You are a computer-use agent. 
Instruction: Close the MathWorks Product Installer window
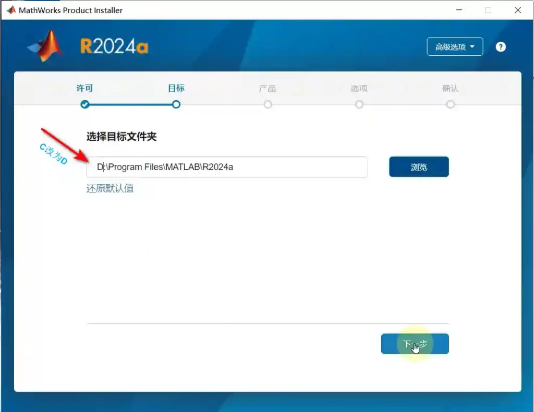point(518,10)
